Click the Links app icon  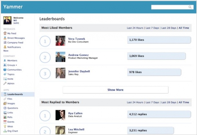coord(5,113)
